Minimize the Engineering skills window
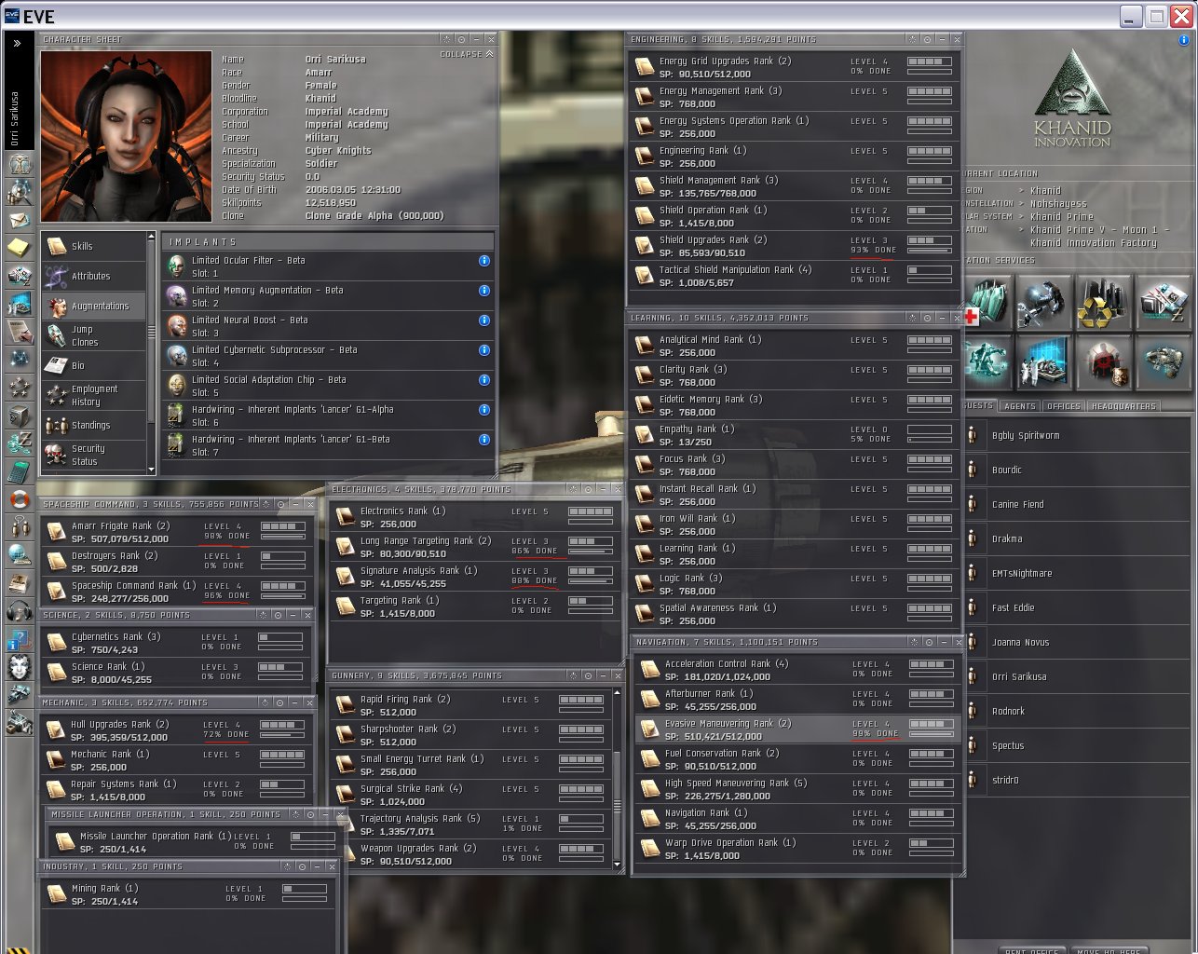1198x954 pixels. click(942, 39)
